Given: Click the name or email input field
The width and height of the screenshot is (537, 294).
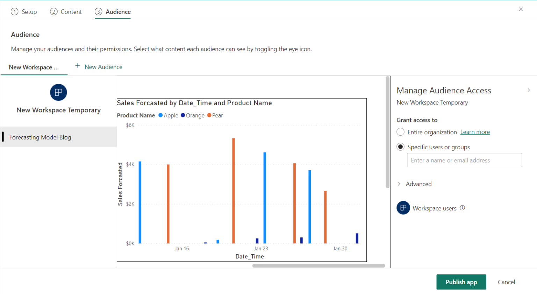Looking at the screenshot, I should coord(464,160).
